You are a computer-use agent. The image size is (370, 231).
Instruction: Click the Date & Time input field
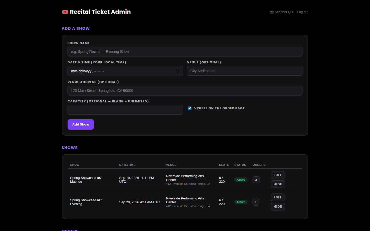pos(125,71)
